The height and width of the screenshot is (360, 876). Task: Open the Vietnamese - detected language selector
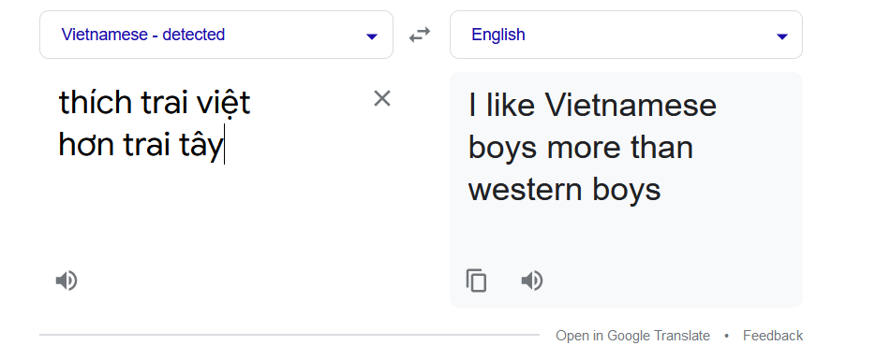(x=216, y=35)
